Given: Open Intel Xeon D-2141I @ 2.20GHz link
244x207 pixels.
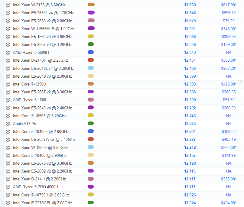Looking at the screenshot, I should click(x=39, y=179).
